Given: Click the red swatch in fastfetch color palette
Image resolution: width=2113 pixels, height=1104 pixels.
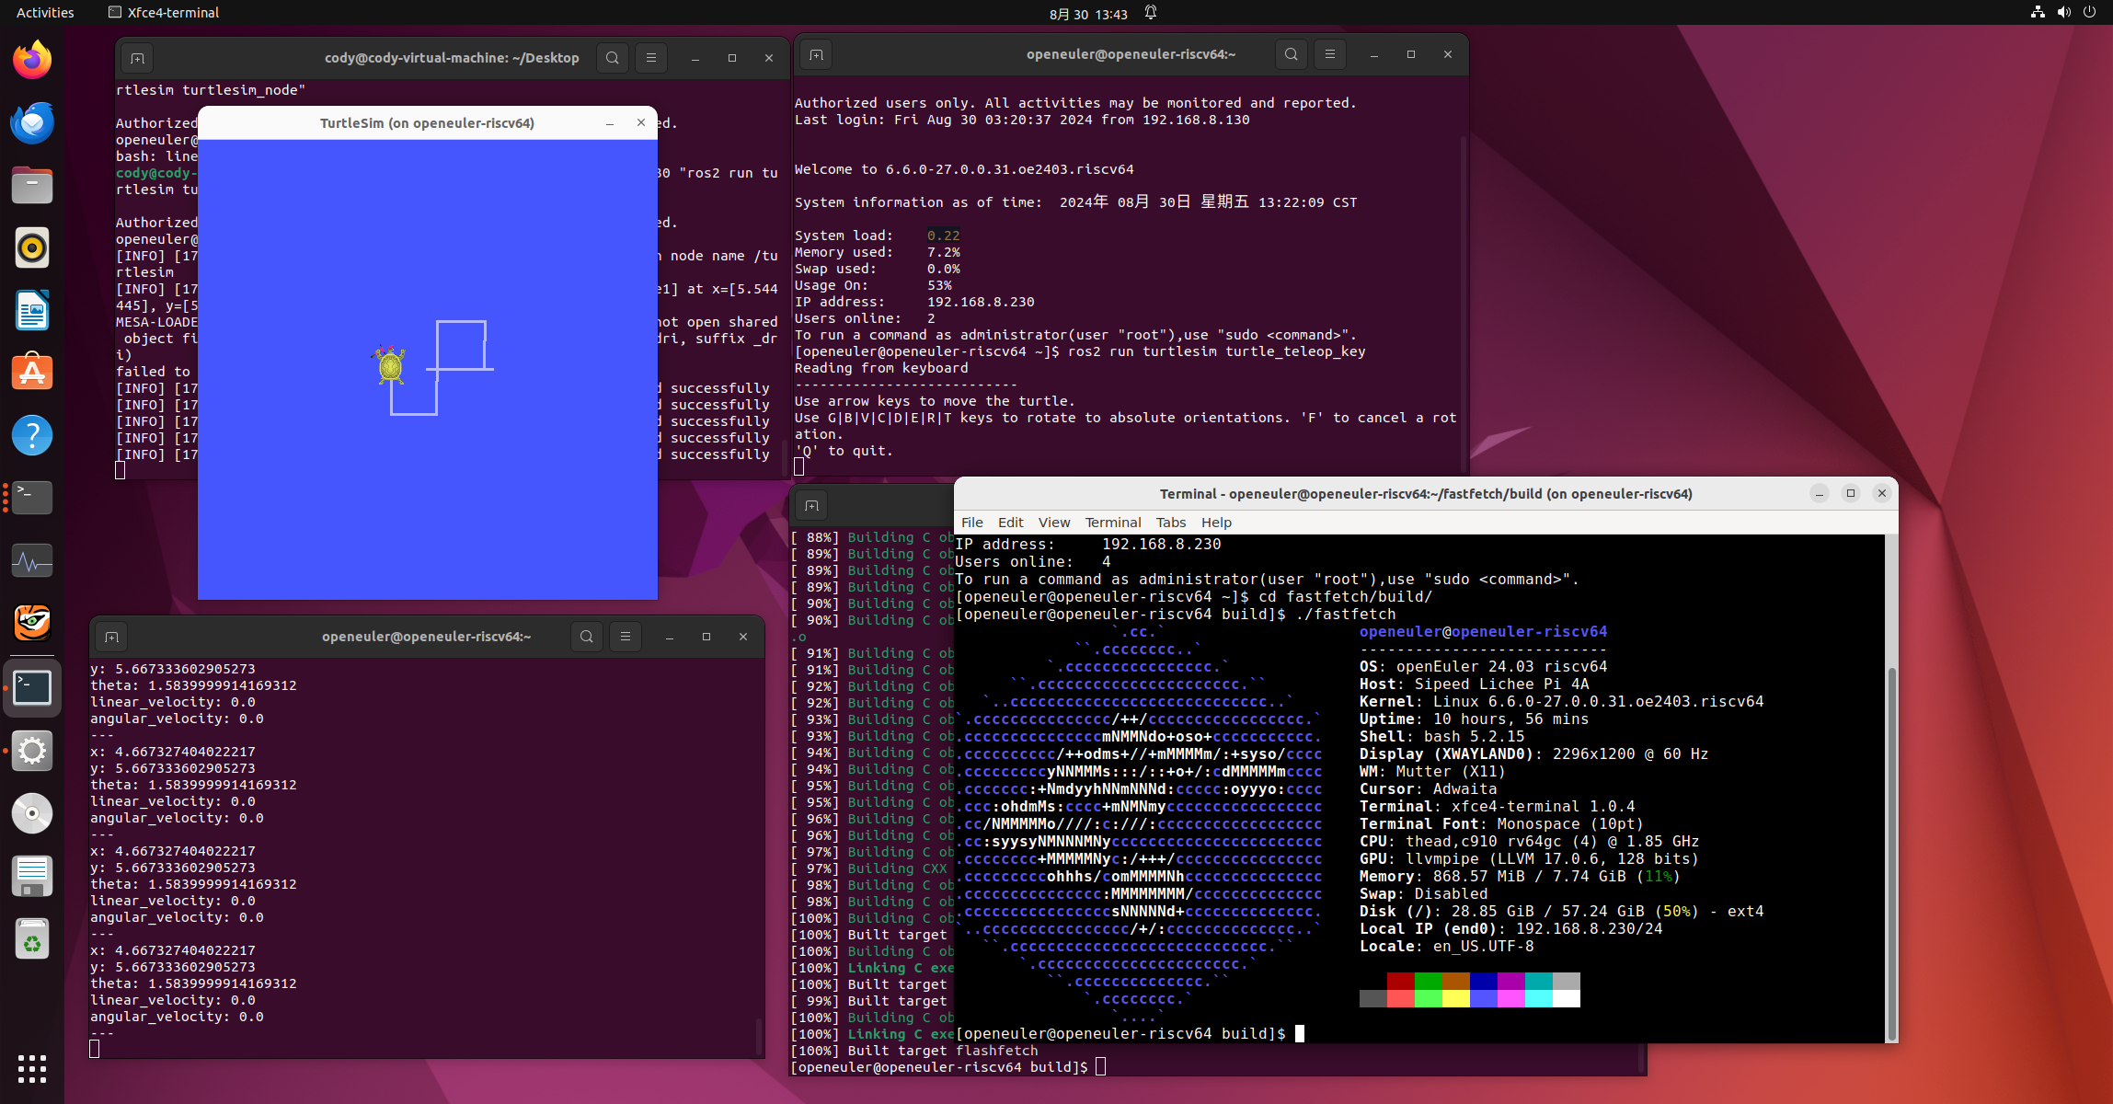Looking at the screenshot, I should click(x=1400, y=982).
